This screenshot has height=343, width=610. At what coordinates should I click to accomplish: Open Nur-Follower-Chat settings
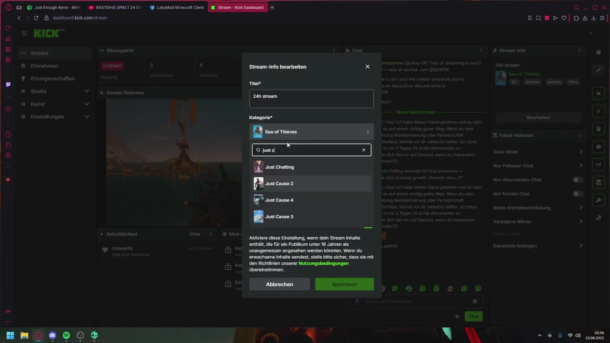coord(538,166)
